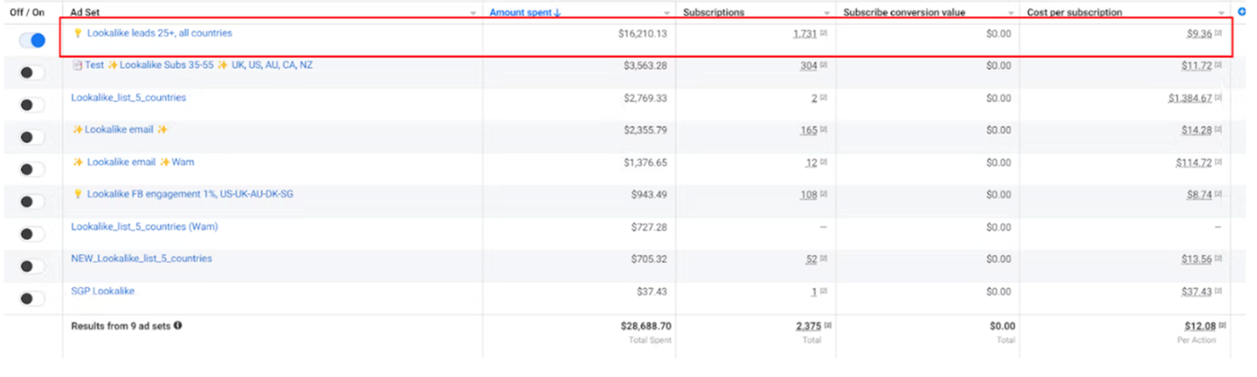Screen dimensions: 1257x377
Task: Enable the Lookalike_list_5_countries ad set toggle
Action: click(32, 104)
